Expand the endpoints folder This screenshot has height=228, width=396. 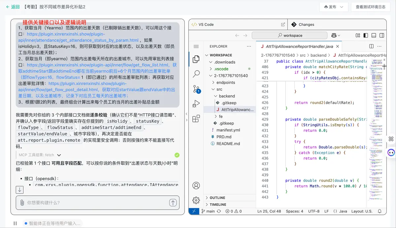coord(225,82)
